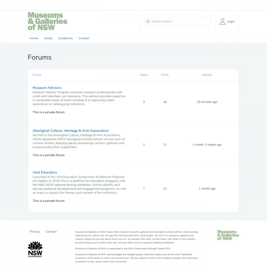
Task: Click the Void Education Symposium description paragraph
Action: tap(79, 185)
